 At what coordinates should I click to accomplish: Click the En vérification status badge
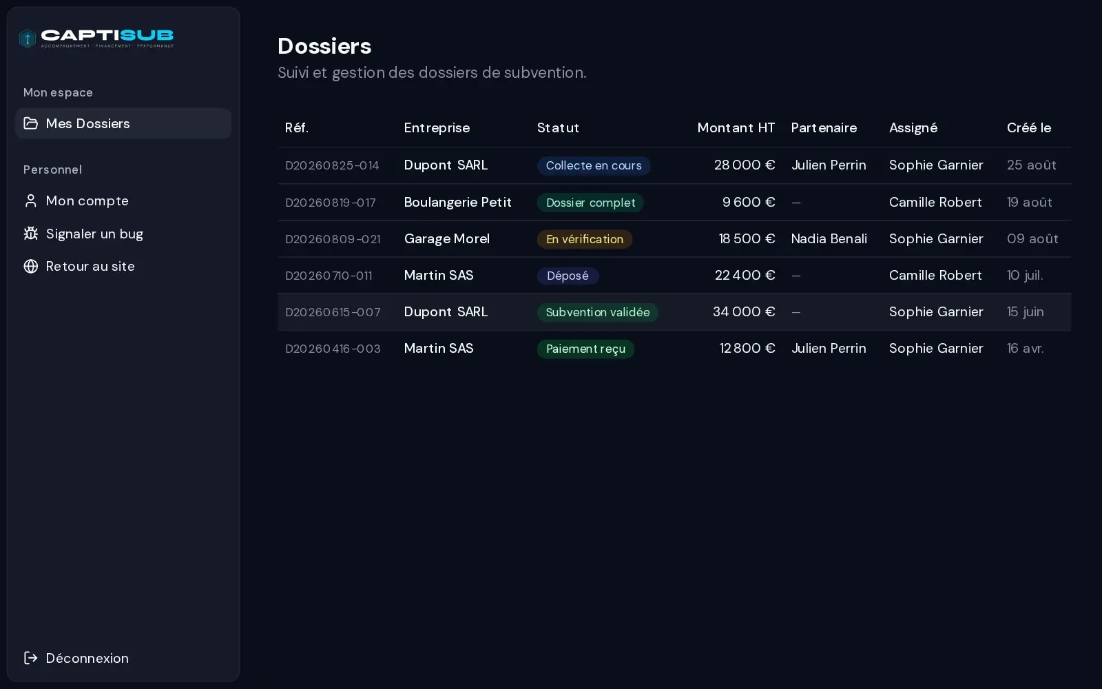(x=585, y=239)
